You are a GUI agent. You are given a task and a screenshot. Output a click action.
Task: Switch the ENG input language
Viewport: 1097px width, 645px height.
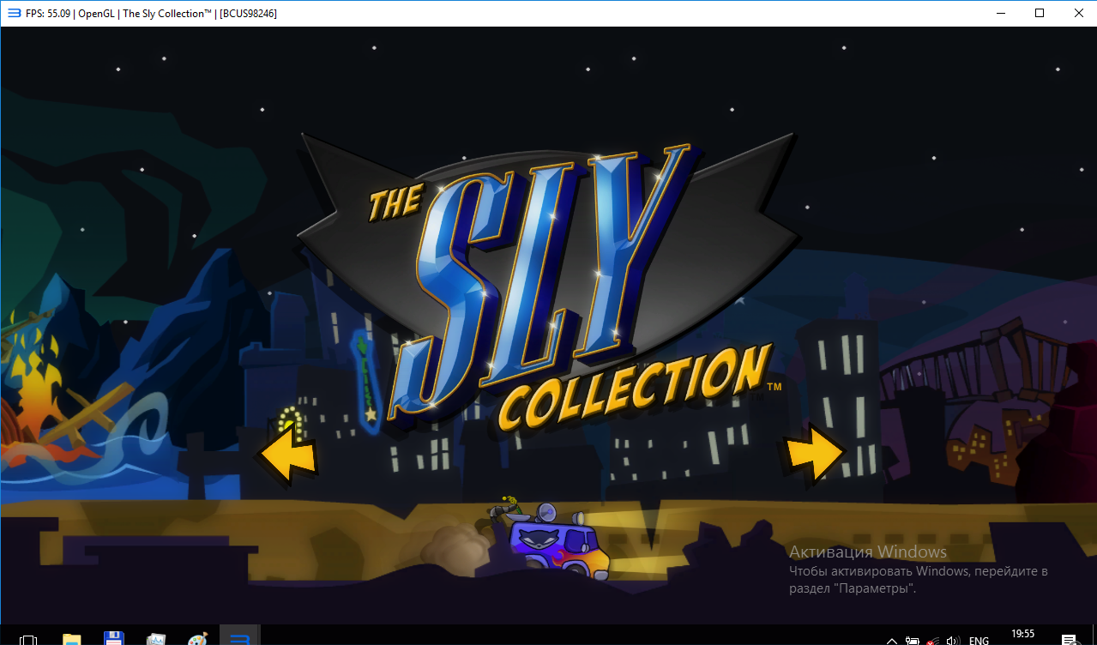pos(979,640)
